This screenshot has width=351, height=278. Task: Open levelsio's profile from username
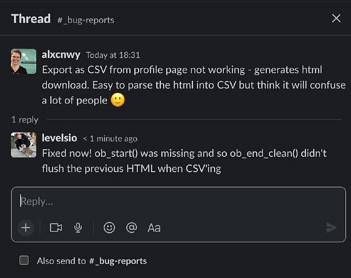coord(59,138)
